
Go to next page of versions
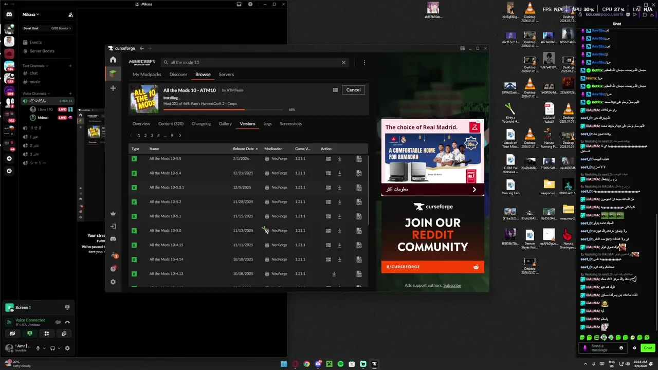180,136
